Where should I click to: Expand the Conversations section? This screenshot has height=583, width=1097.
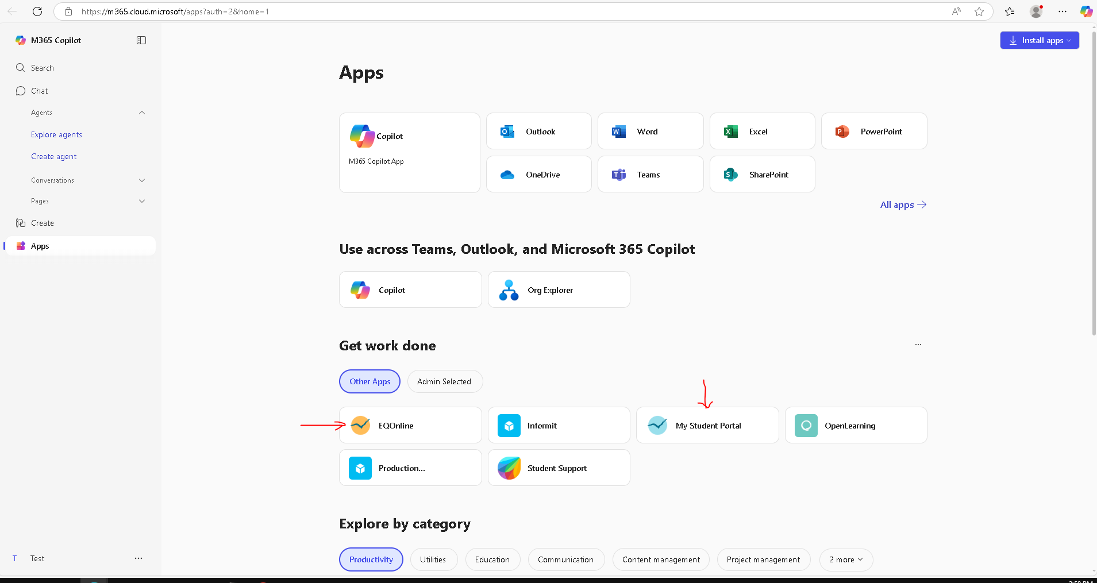pos(142,180)
